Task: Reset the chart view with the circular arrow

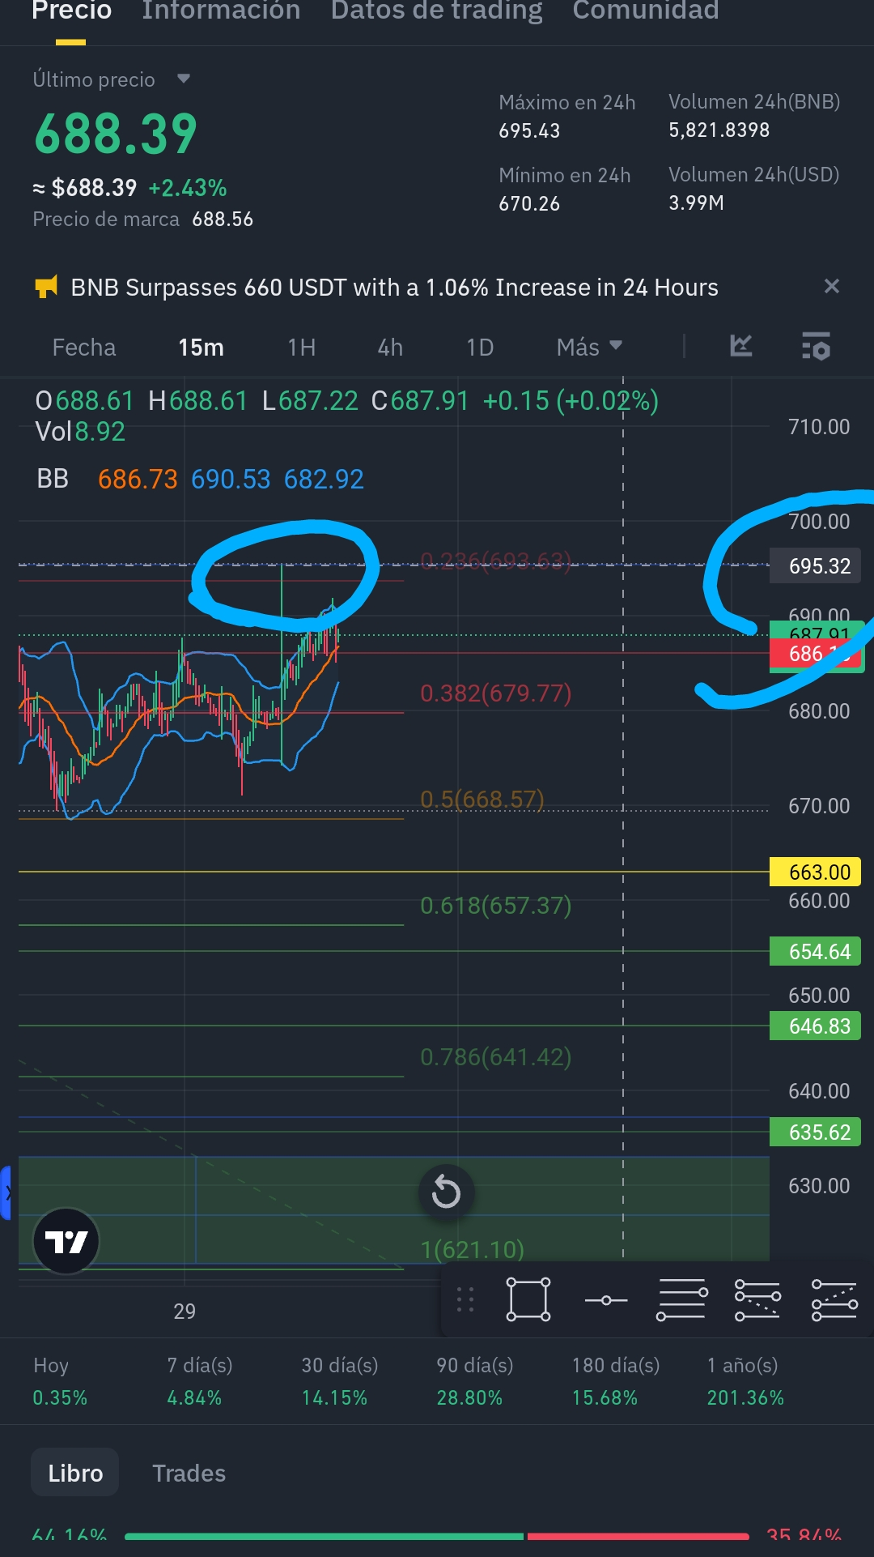Action: pos(446,1192)
